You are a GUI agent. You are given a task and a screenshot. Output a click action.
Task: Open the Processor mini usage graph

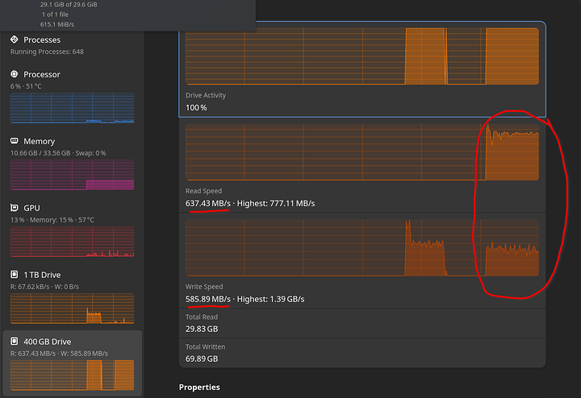(72, 108)
